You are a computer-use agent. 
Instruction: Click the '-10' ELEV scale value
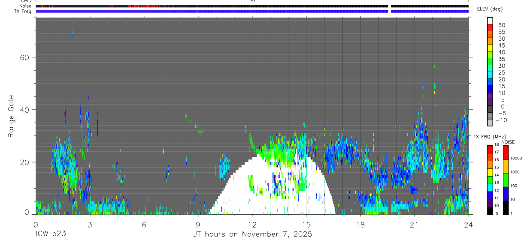(x=501, y=120)
